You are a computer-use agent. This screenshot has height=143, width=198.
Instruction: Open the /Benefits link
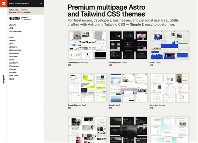click(13, 25)
